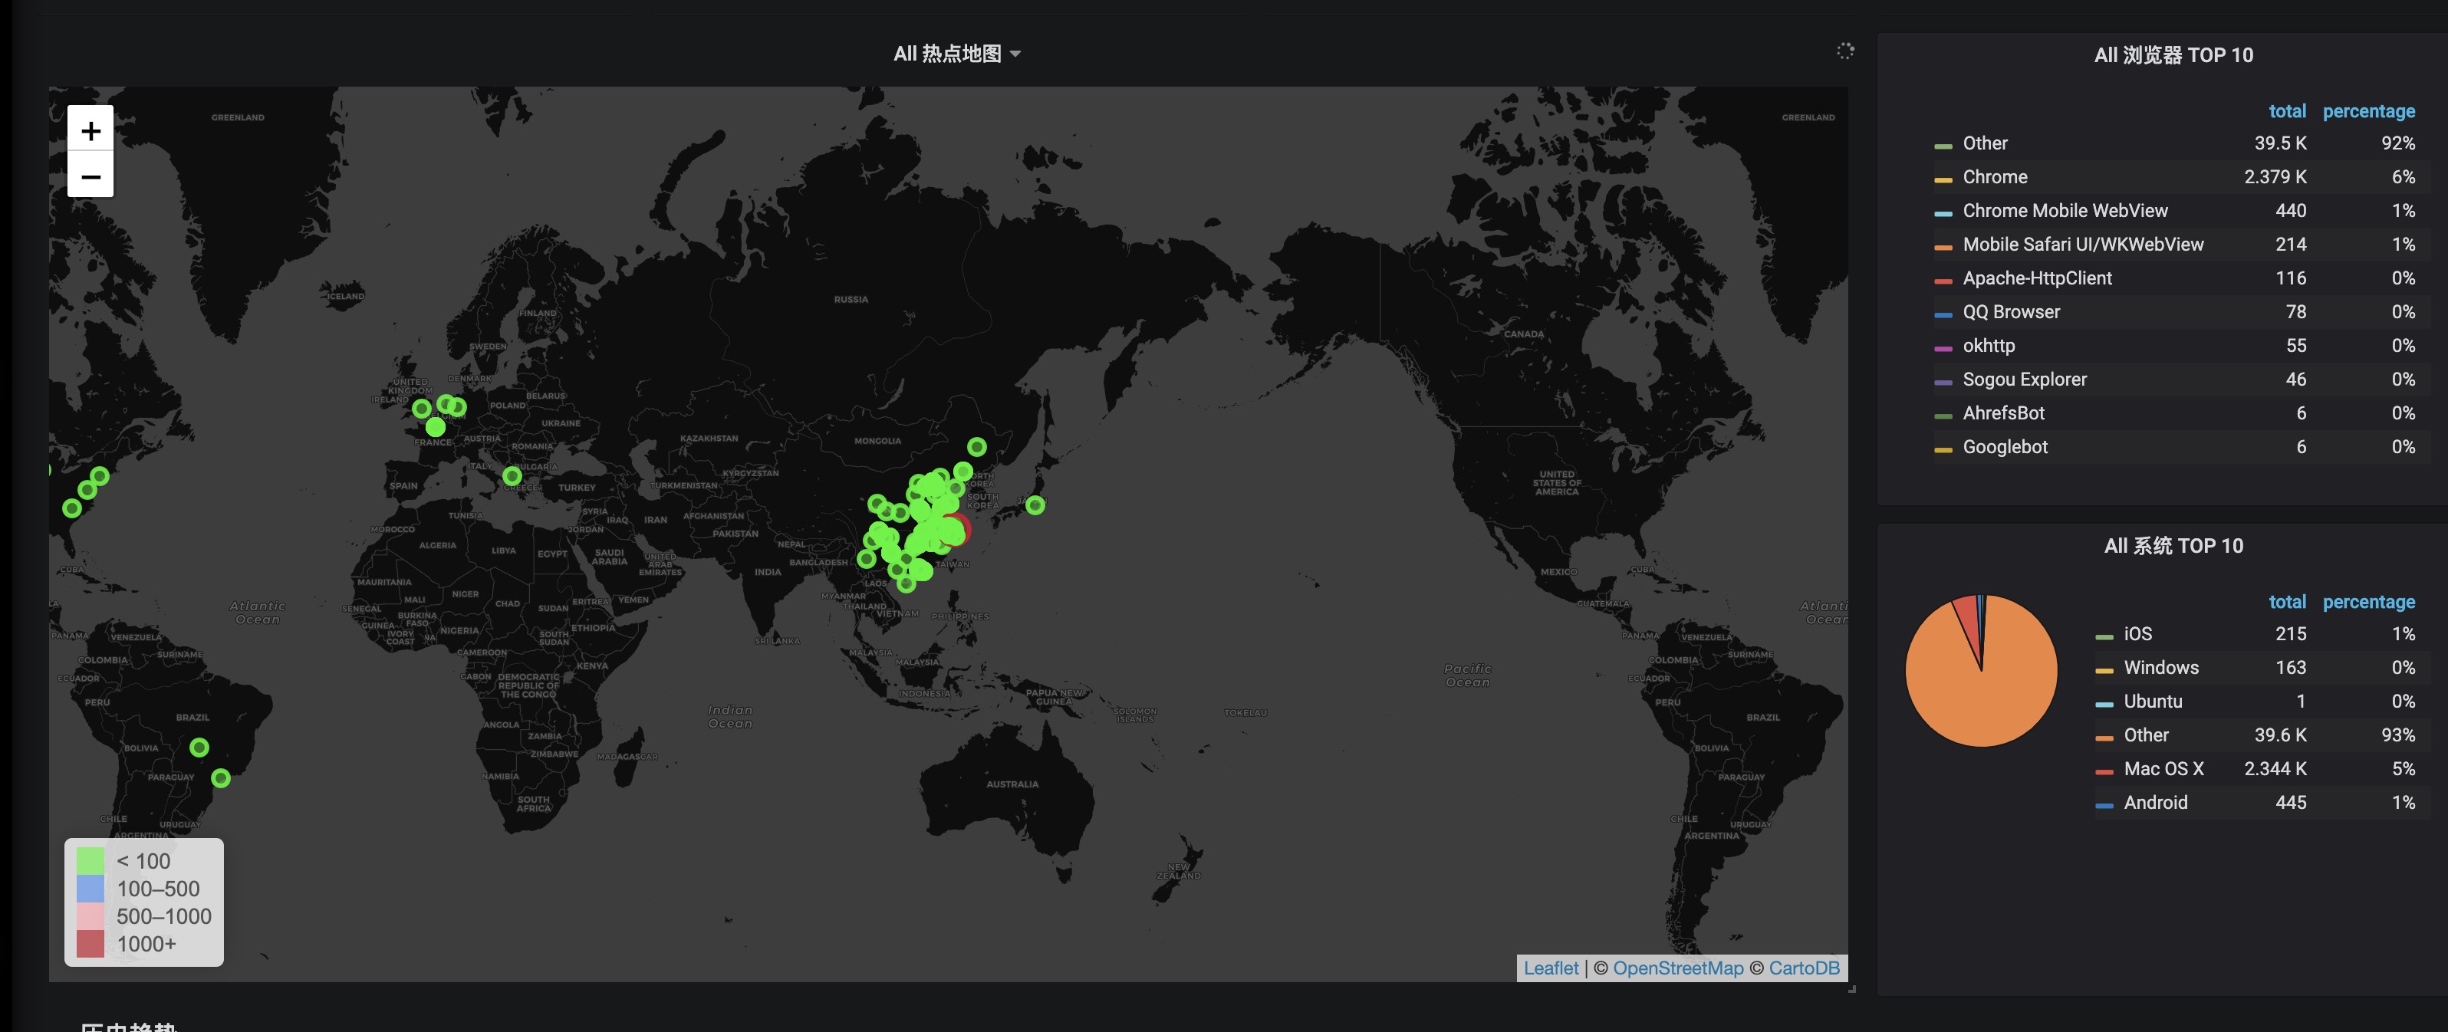
Task: Click the Android legend color swatch
Action: point(2104,804)
